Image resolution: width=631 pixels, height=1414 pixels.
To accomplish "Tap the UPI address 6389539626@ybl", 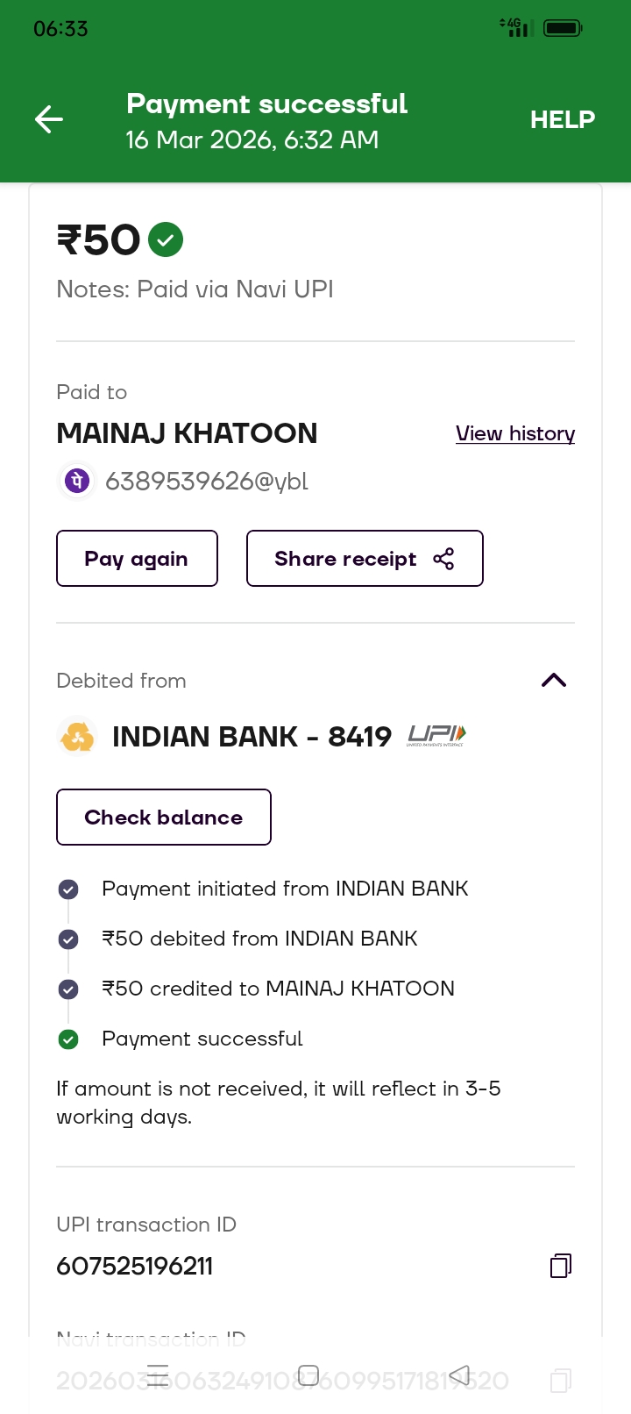I will coord(207,481).
